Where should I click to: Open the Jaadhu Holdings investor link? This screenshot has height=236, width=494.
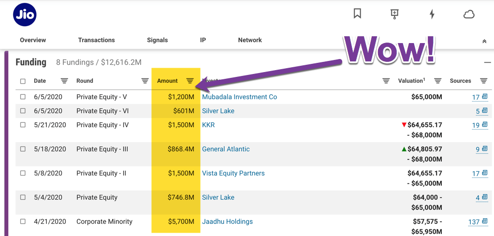[227, 222]
